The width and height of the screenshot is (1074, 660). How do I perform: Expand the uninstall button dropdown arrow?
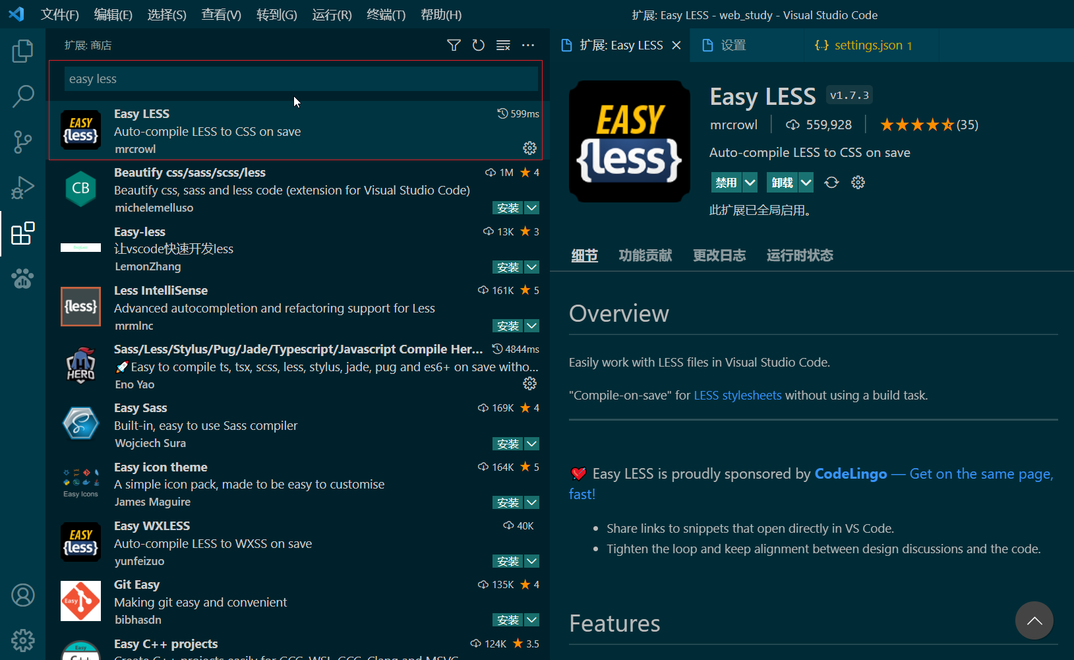[806, 183]
